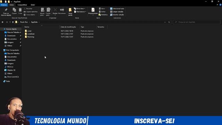Go back with the left arrow button
The image size is (222, 125).
click(x=2, y=22)
